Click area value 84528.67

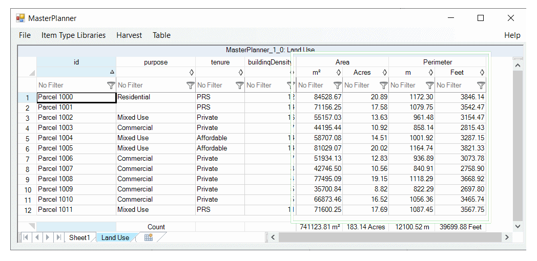pos(319,97)
